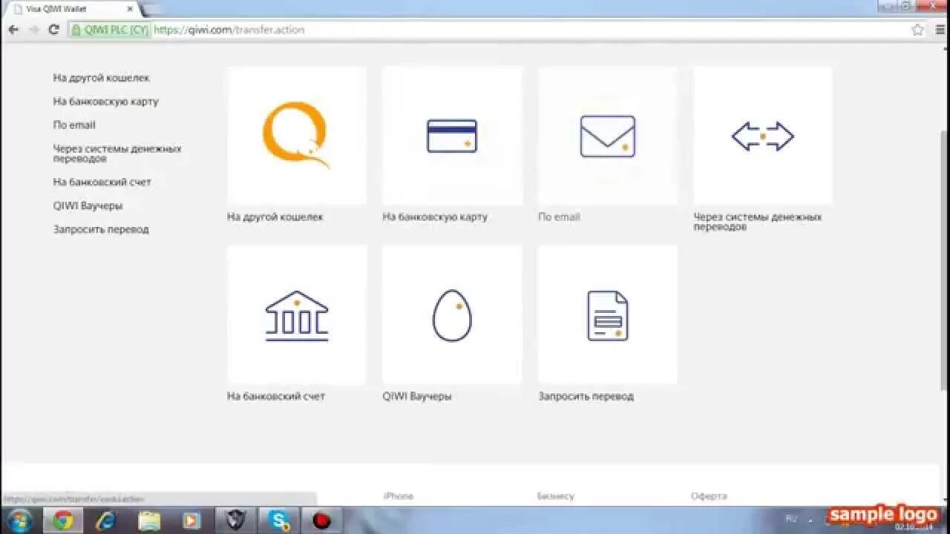Click the QIWI Vouchers egg tile
The width and height of the screenshot is (950, 534).
[x=452, y=315]
